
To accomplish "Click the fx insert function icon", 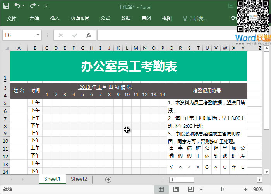I will [88, 35].
